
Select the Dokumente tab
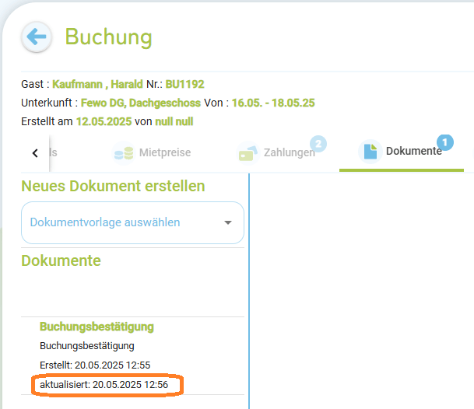tap(402, 152)
